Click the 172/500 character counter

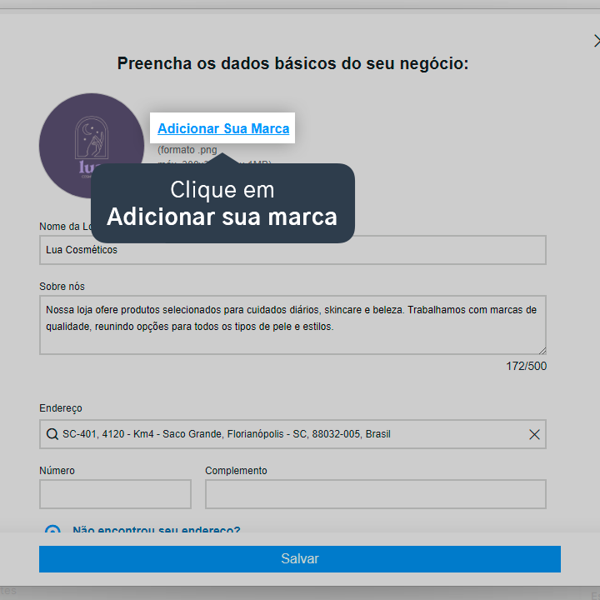pos(526,366)
